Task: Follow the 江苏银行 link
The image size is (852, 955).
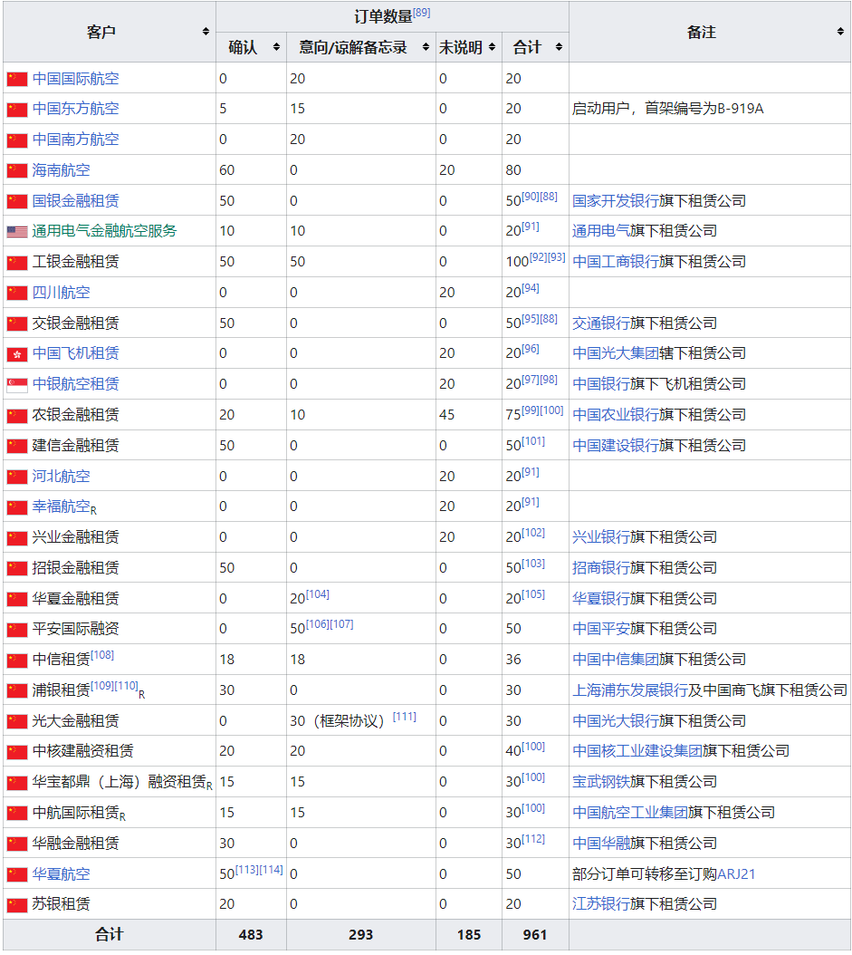Action: click(600, 904)
